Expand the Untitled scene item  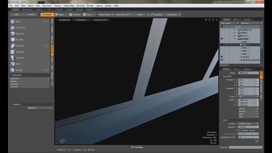pyautogui.click(x=235, y=33)
